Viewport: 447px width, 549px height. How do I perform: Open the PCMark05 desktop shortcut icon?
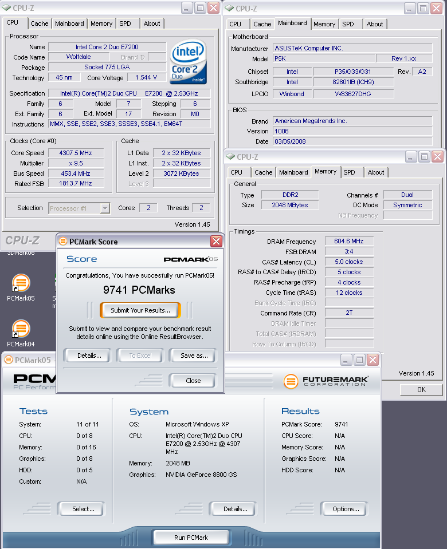21,283
